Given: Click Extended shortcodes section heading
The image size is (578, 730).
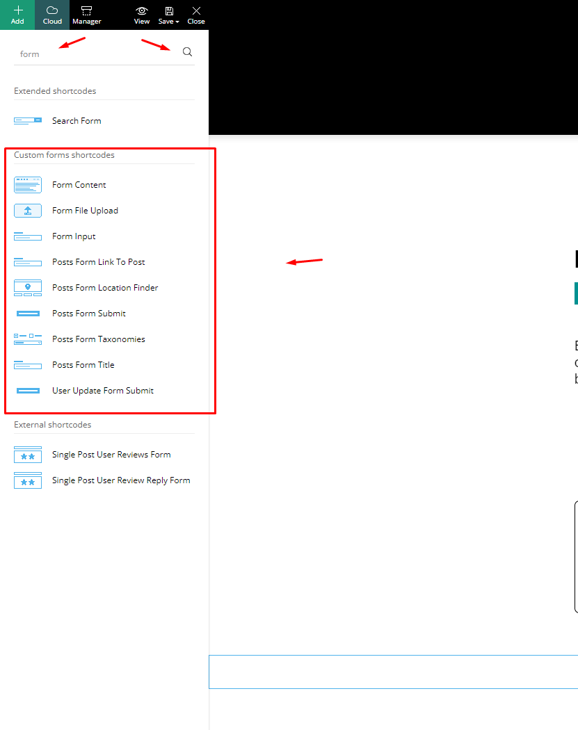Looking at the screenshot, I should point(55,91).
